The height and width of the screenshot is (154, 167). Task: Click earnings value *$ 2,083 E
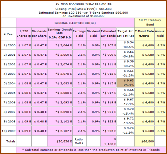point(64,83)
